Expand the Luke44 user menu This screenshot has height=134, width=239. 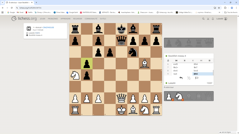coord(222,19)
